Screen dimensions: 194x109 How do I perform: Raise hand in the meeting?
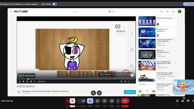(x=112, y=101)
